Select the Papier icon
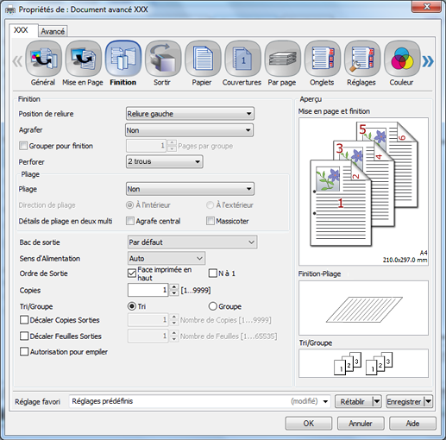The image size is (446, 440). pyautogui.click(x=203, y=59)
